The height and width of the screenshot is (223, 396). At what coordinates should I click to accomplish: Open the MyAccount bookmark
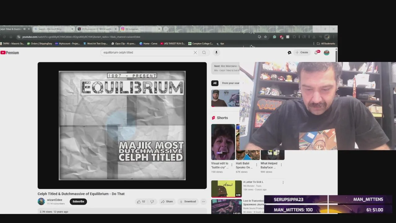point(67,44)
